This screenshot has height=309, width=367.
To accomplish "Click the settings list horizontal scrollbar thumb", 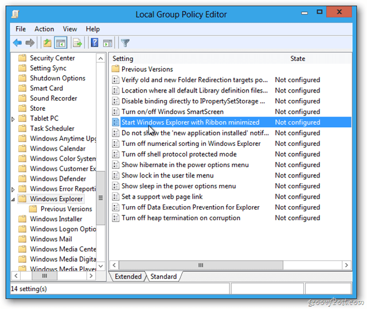I will (x=201, y=265).
